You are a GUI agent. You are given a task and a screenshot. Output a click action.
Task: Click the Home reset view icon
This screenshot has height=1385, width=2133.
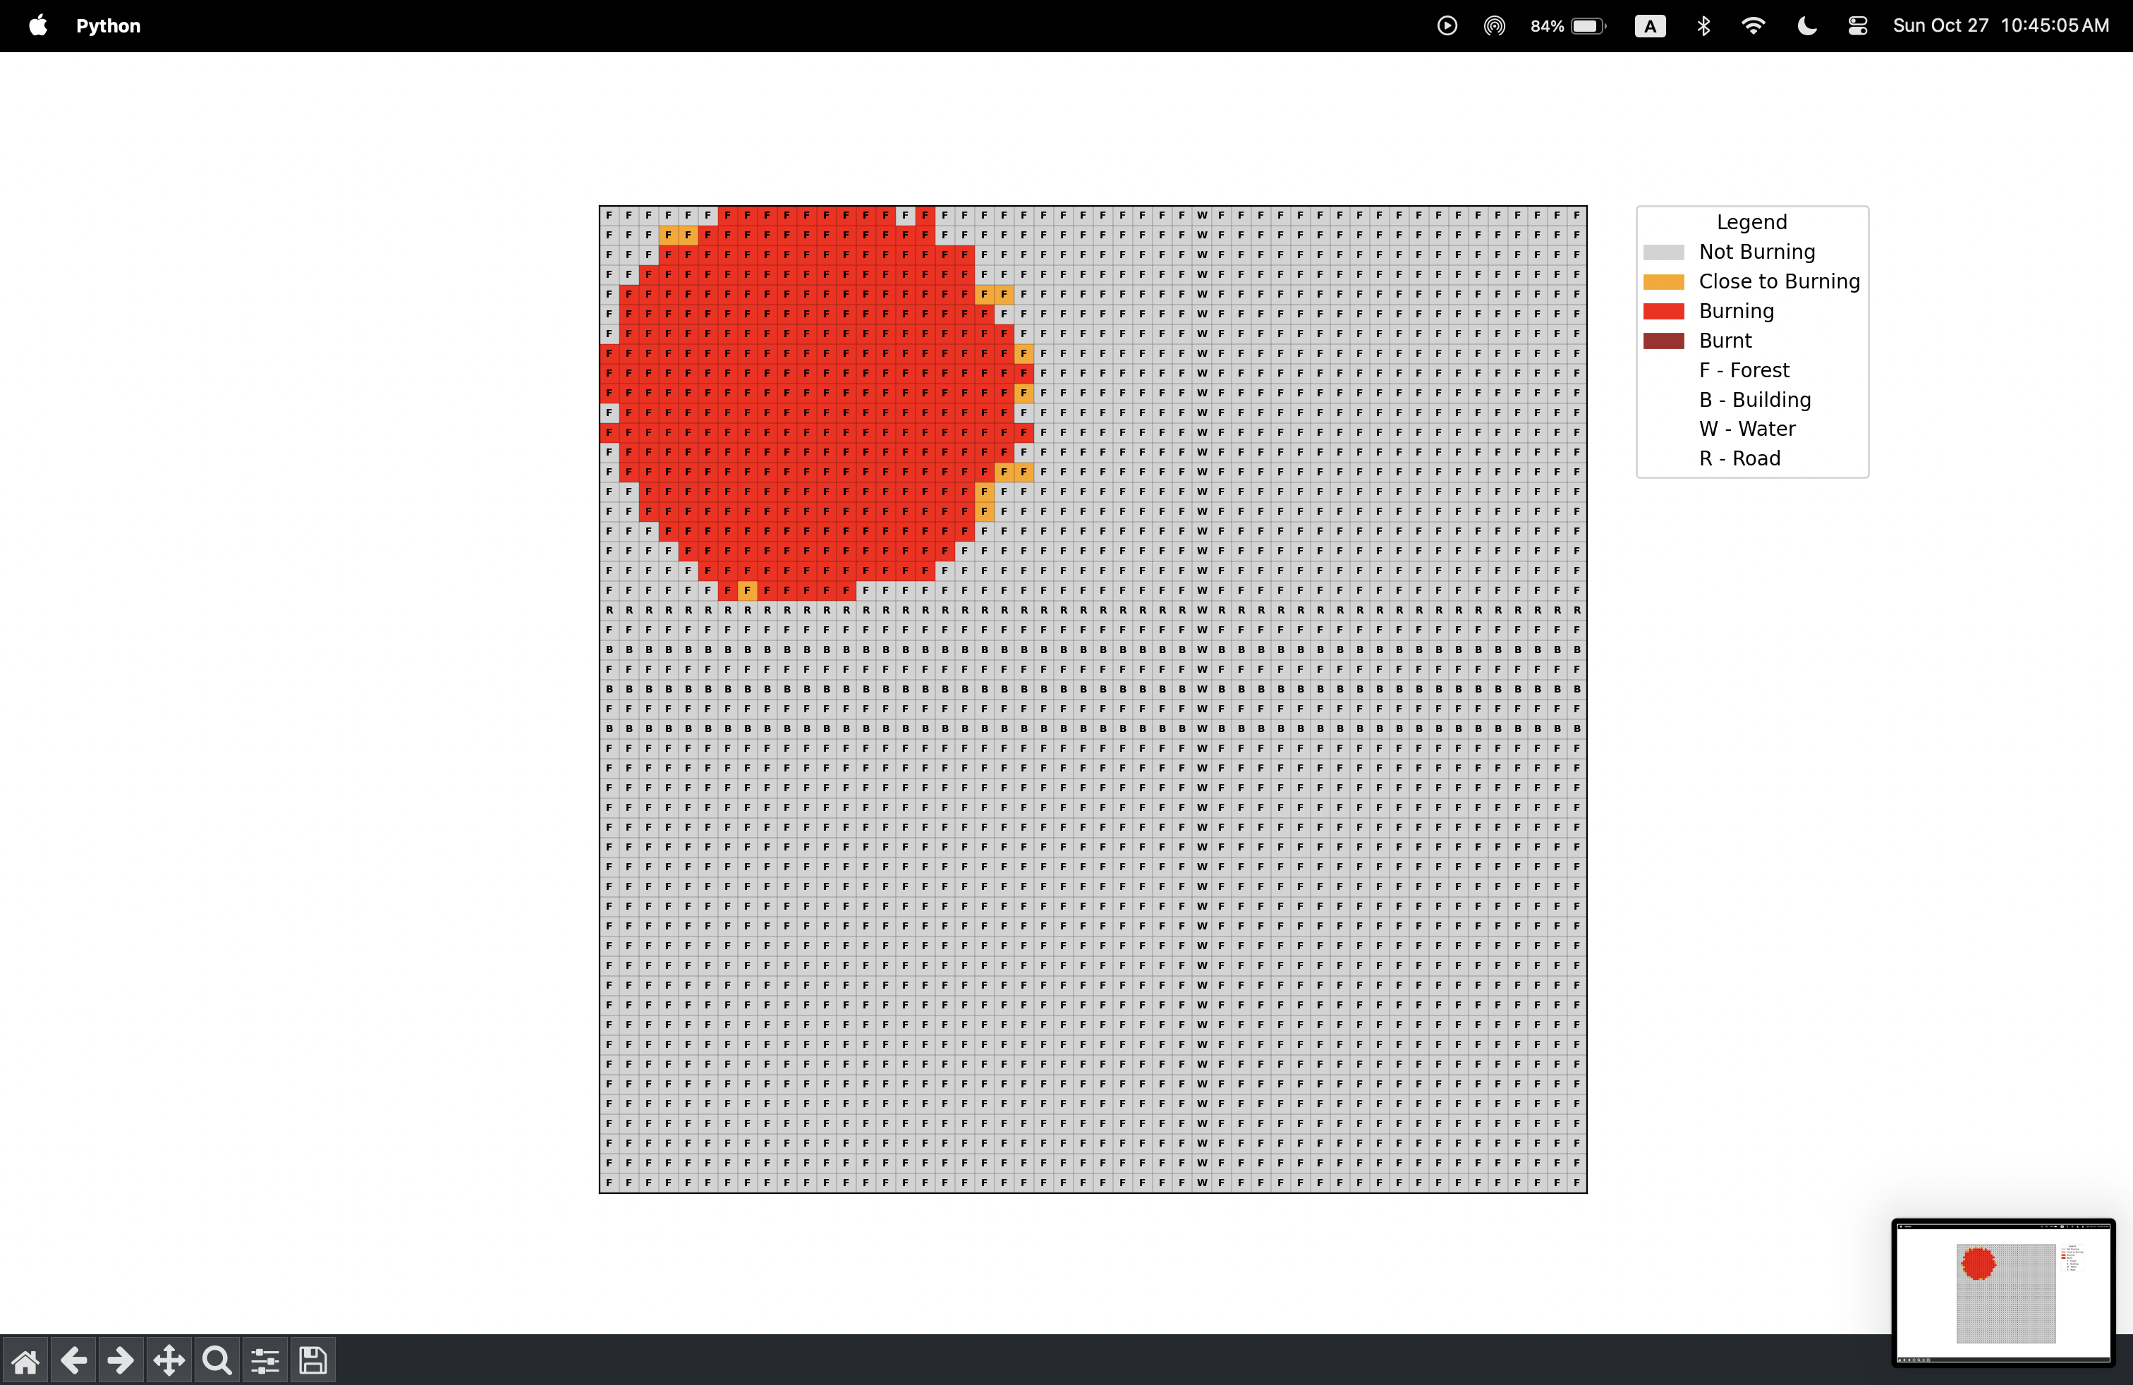(x=25, y=1361)
